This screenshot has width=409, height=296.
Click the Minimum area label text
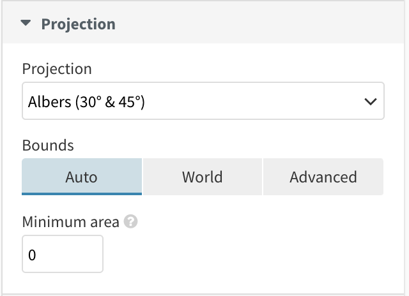[x=71, y=222]
